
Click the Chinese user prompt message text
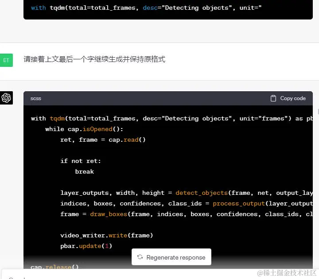pyautogui.click(x=94, y=59)
